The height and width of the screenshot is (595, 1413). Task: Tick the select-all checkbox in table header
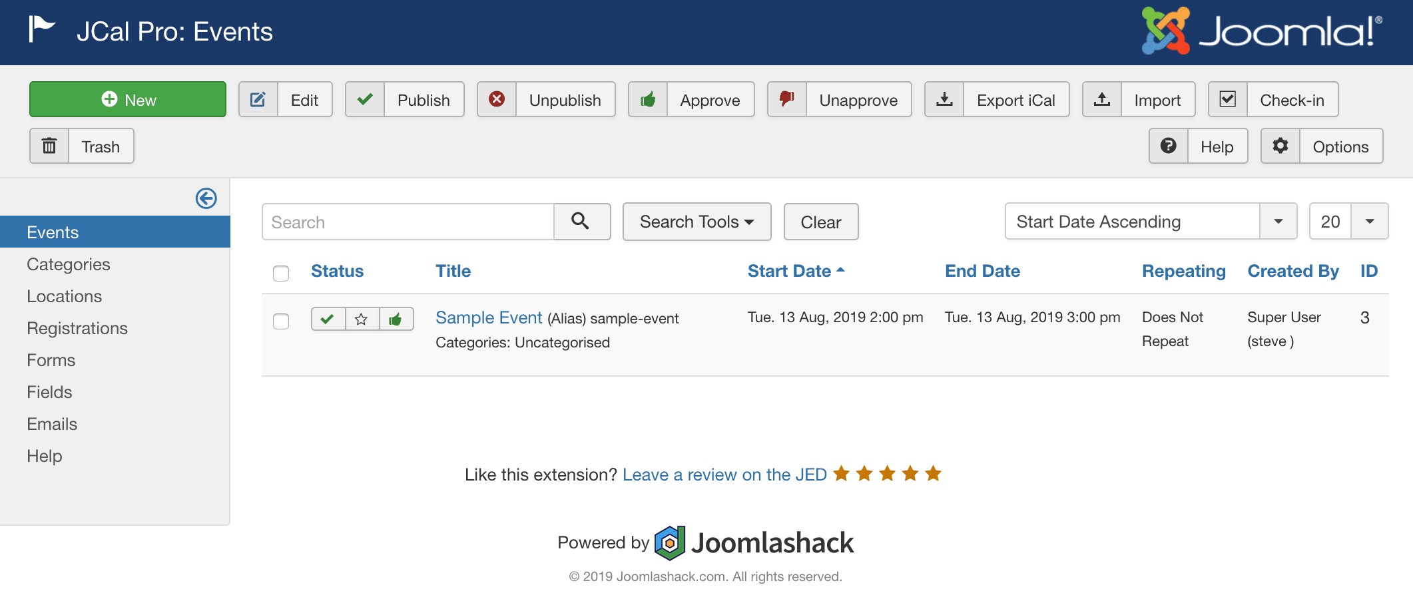(281, 273)
